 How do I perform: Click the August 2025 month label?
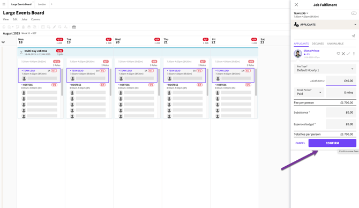[11, 33]
